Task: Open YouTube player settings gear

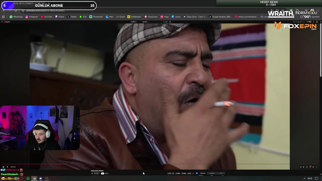Action: coord(310,167)
